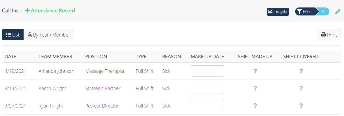Click the All filter selection label
Image resolution: width=344 pixels, height=116 pixels.
tap(324, 12)
